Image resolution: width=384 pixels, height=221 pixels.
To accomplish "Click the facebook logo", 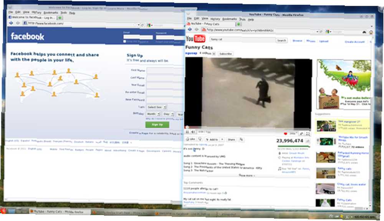I will pos(27,36).
